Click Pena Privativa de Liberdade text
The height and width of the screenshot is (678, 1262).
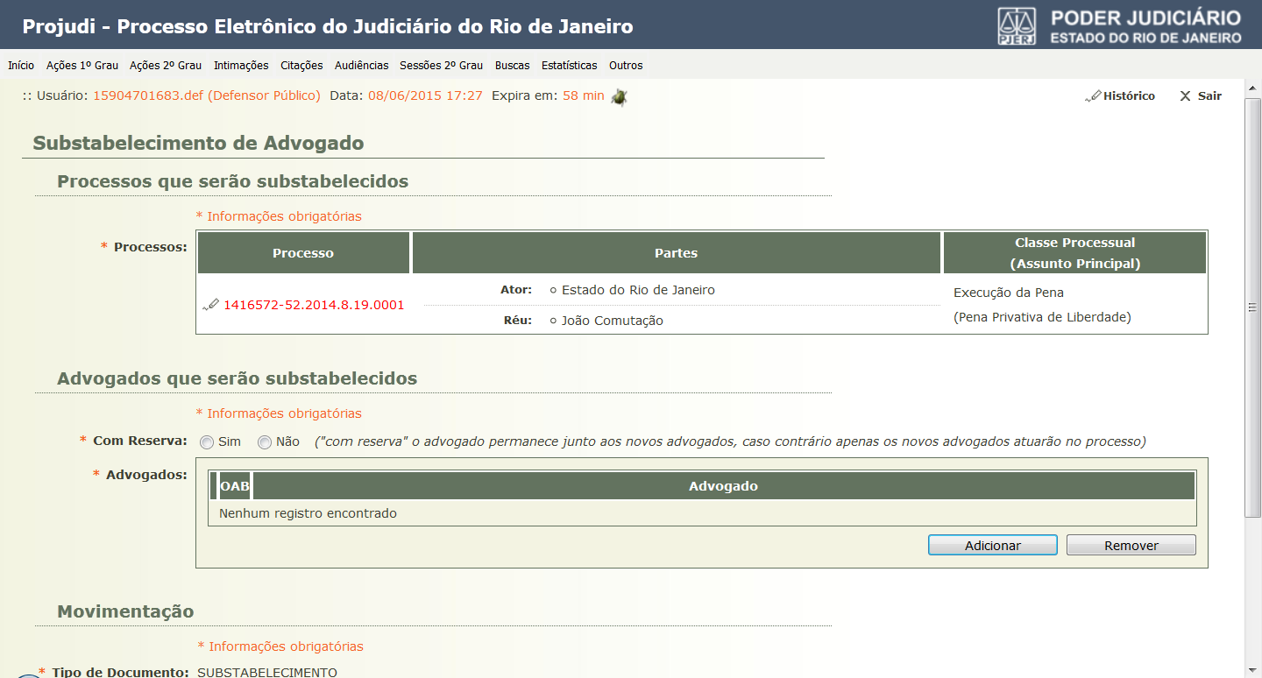point(1042,317)
